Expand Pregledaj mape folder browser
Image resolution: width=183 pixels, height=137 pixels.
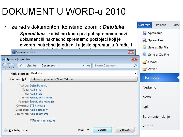click(x=6, y=130)
